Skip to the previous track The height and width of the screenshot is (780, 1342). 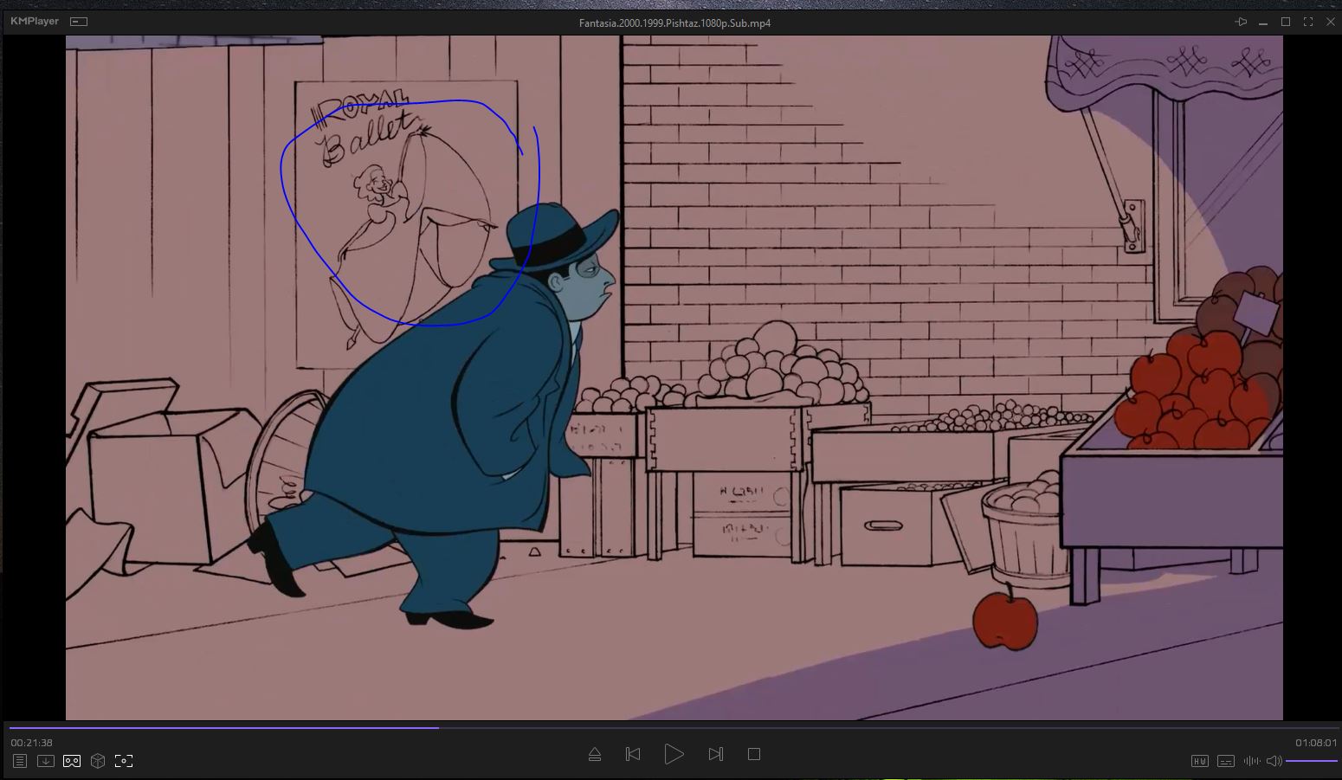[x=633, y=754]
